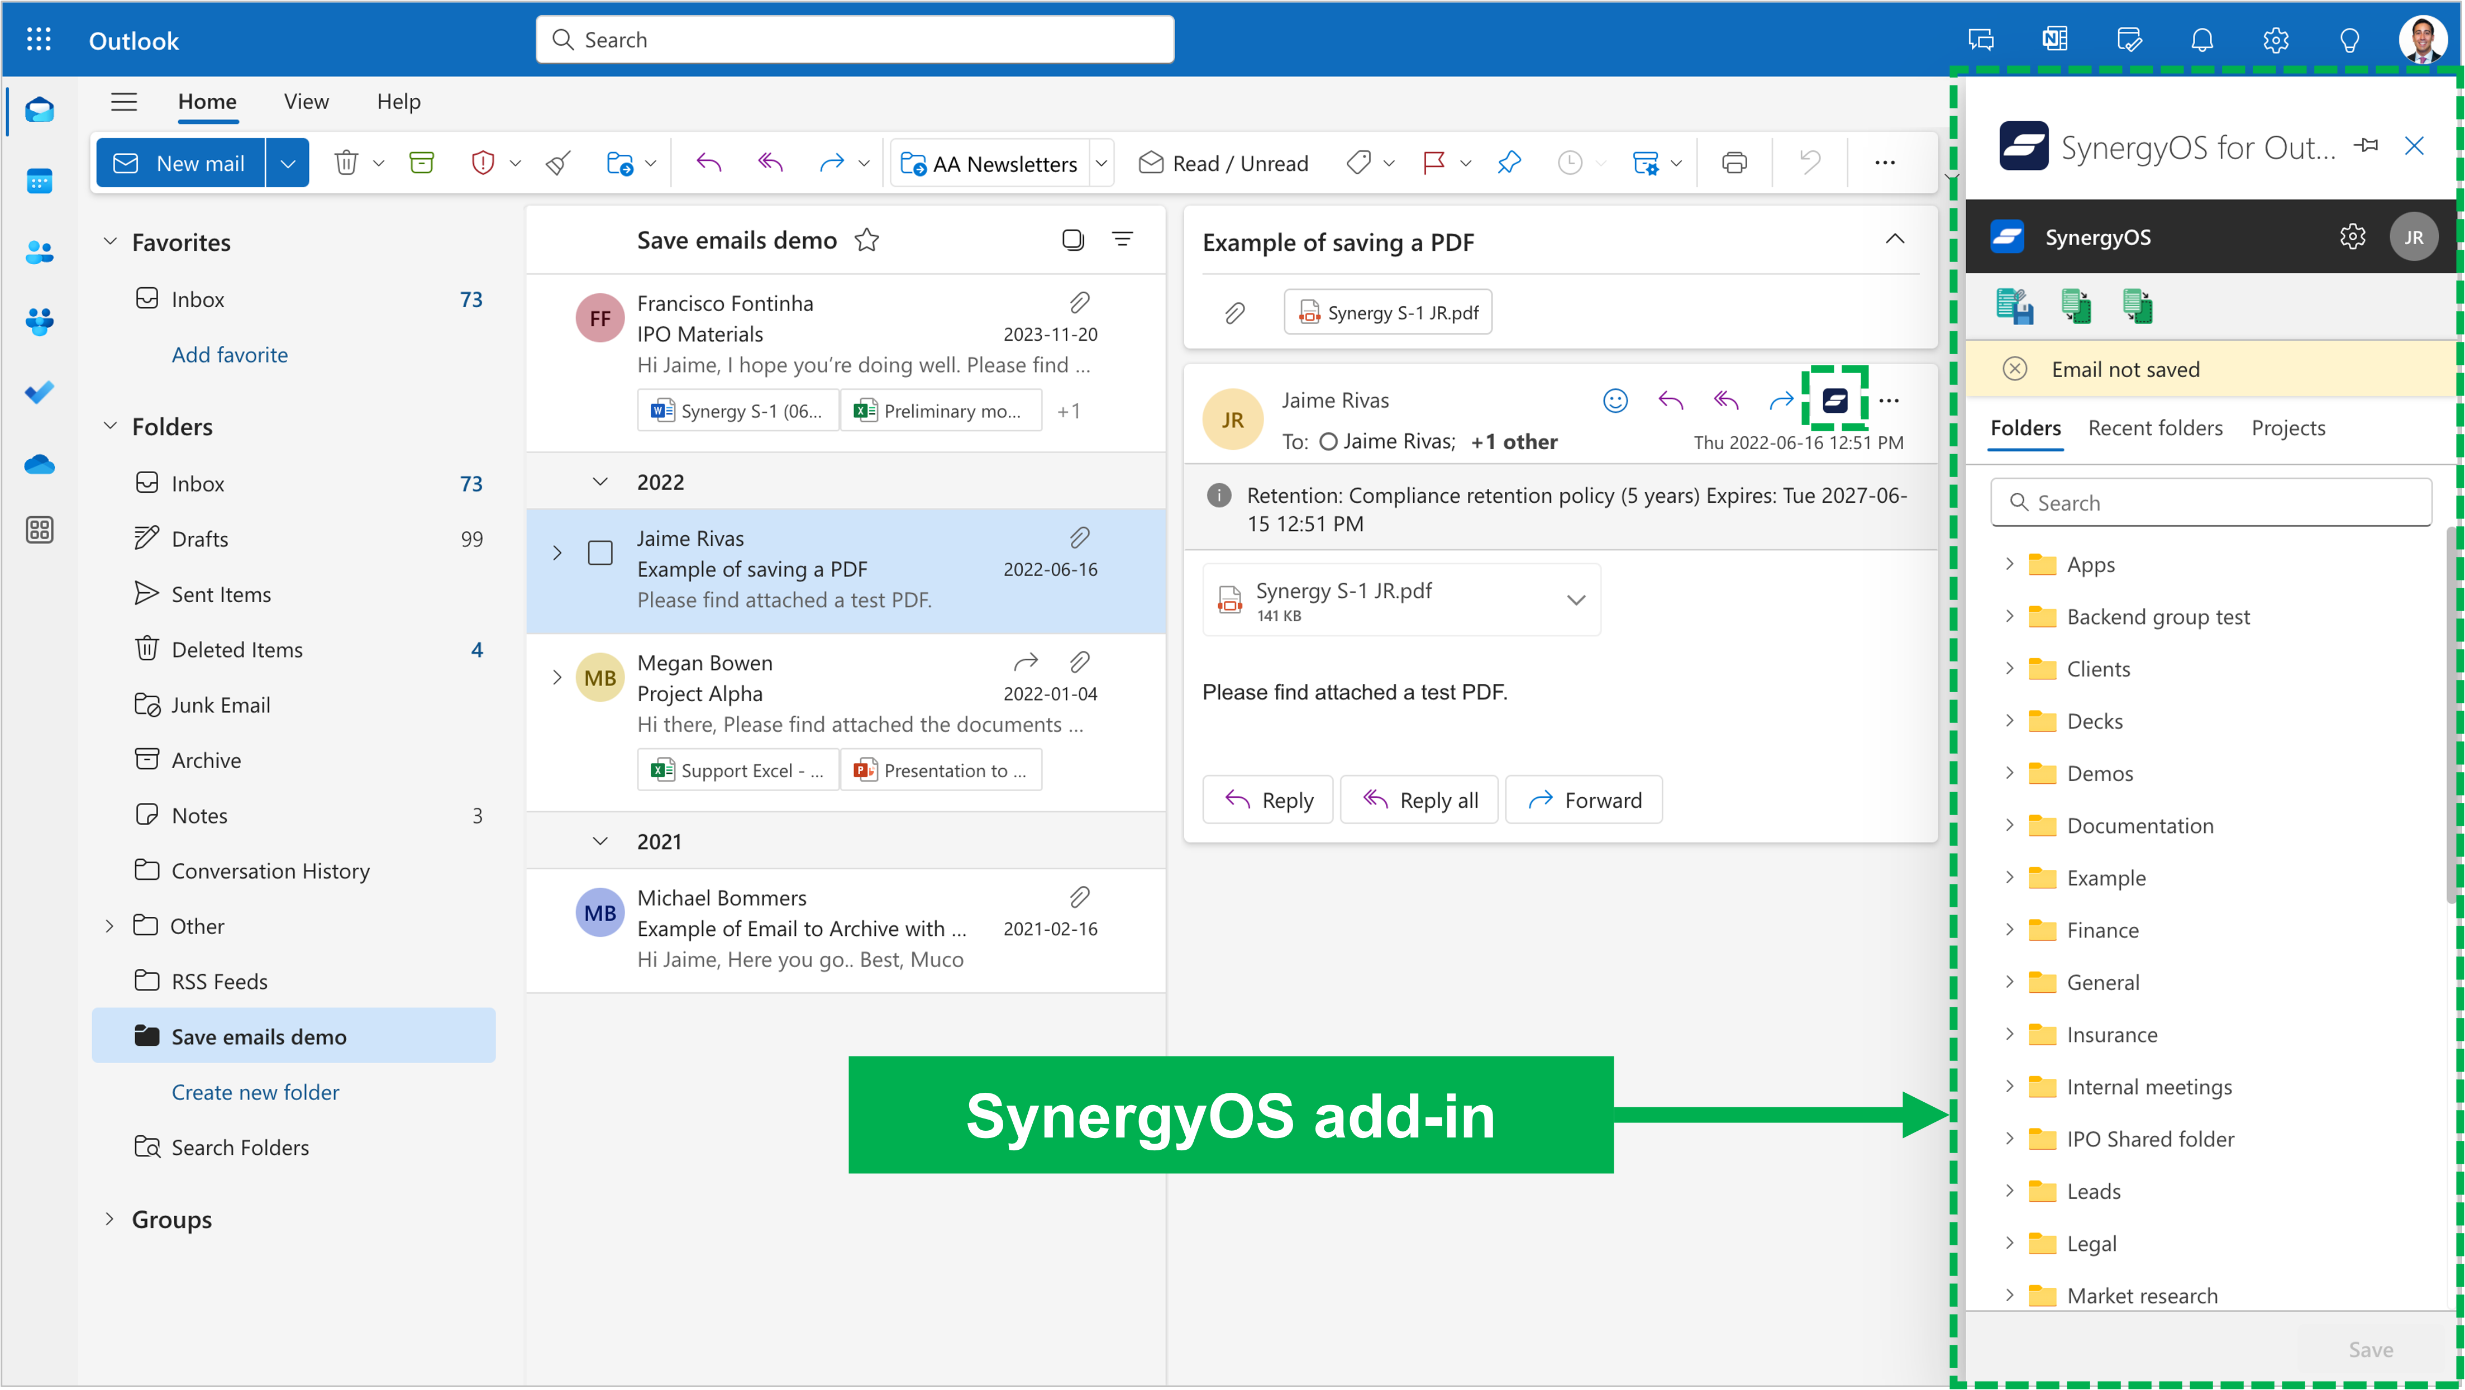Select the Sent Items folder
Screen dimensions: 2465x1390
pos(294,593)
